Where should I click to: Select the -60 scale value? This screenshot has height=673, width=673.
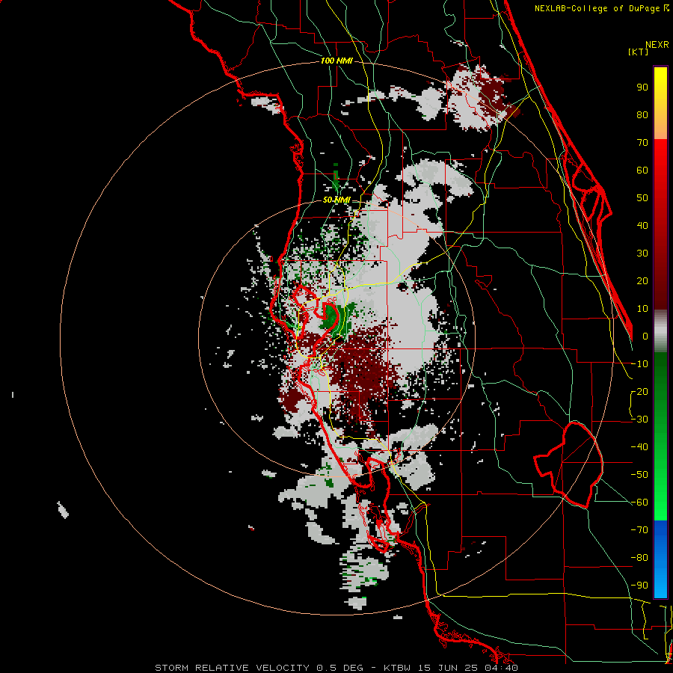pyautogui.click(x=639, y=503)
